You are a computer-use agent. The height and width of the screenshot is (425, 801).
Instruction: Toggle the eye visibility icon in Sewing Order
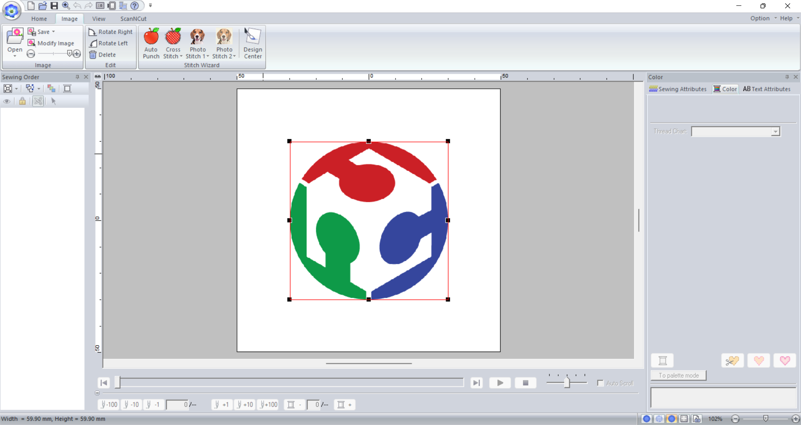[x=7, y=101]
